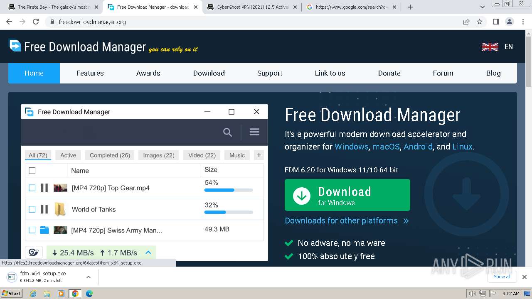
Task: Click the World of Tanks folder icon
Action: tap(60, 209)
